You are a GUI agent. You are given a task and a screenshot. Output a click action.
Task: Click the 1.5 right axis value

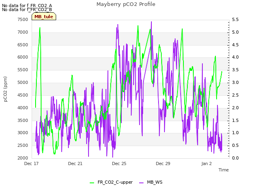235,120
